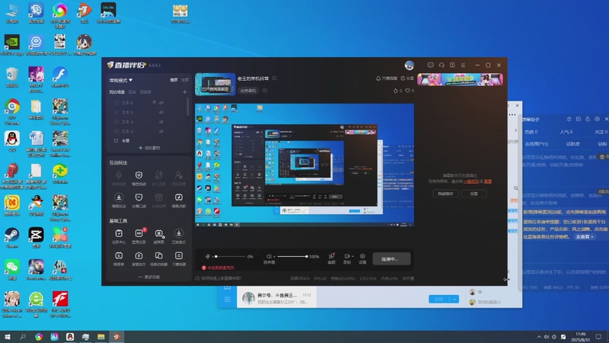Mute the microphone icon in bottom bar
This screenshot has width=609, height=343.
207,257
